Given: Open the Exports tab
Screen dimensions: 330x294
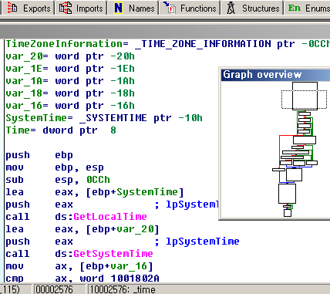Looking at the screenshot, I should point(28,8).
